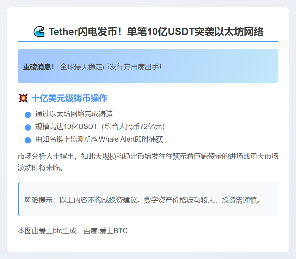Click the light blue highlight banner background
The height and width of the screenshot is (259, 296).
point(211,66)
